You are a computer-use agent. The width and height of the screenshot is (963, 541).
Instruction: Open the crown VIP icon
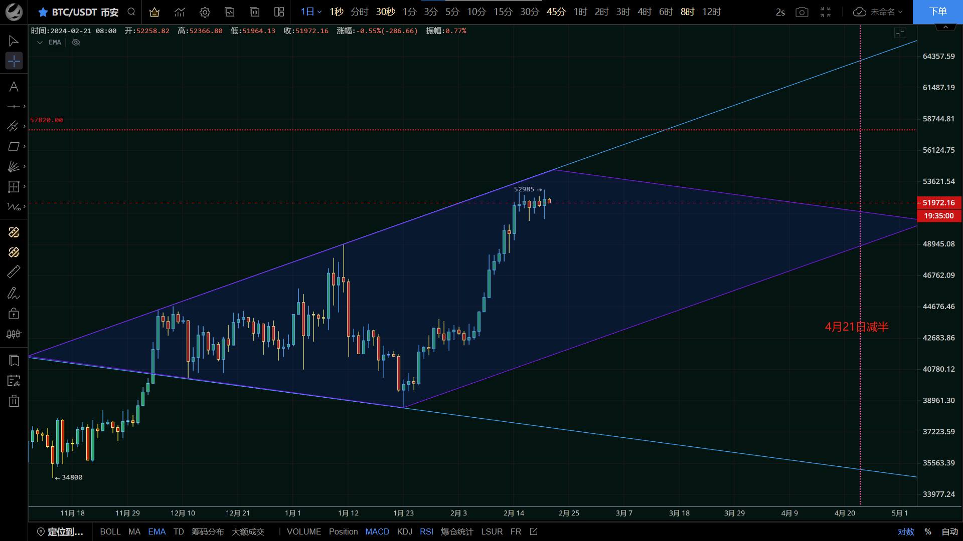click(x=154, y=12)
